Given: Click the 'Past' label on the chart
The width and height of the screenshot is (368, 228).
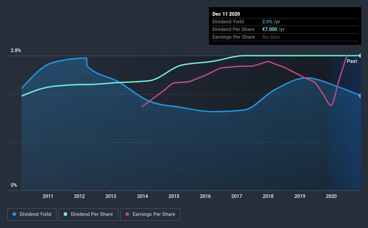Looking at the screenshot, I should (352, 61).
